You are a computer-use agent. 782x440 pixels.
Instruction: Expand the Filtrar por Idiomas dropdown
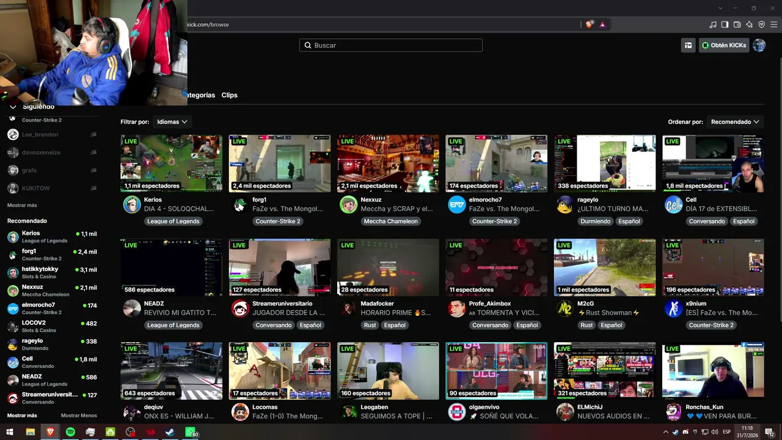click(172, 122)
